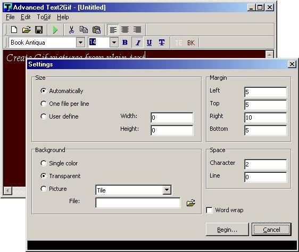Cut text with the scissors icon
299x252 pixels.
pyautogui.click(x=71, y=30)
